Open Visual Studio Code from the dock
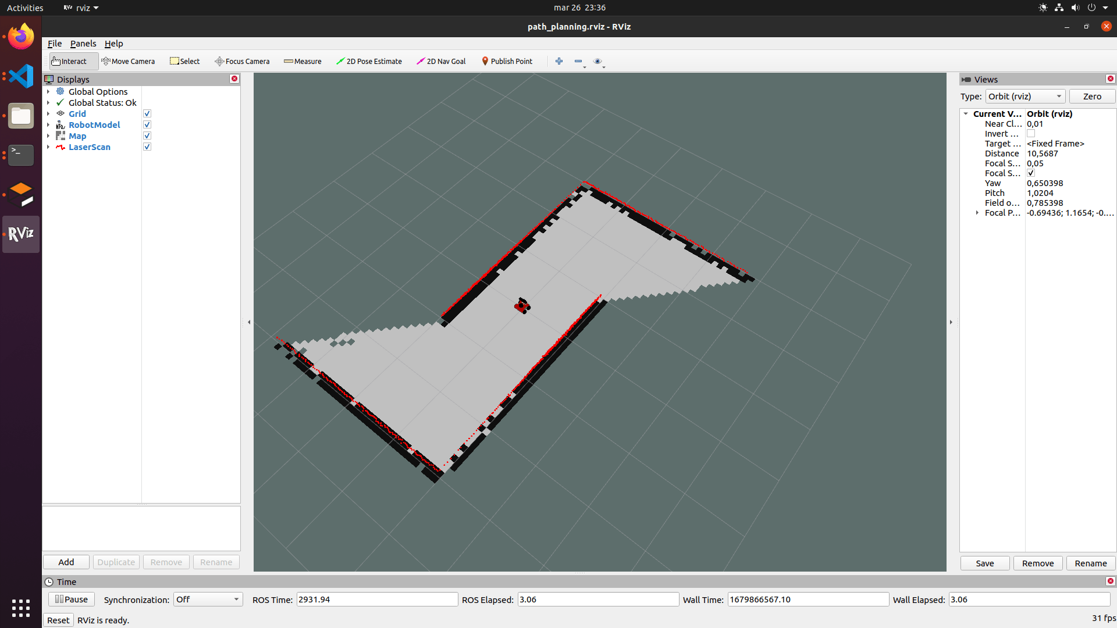The width and height of the screenshot is (1117, 628). tap(21, 76)
